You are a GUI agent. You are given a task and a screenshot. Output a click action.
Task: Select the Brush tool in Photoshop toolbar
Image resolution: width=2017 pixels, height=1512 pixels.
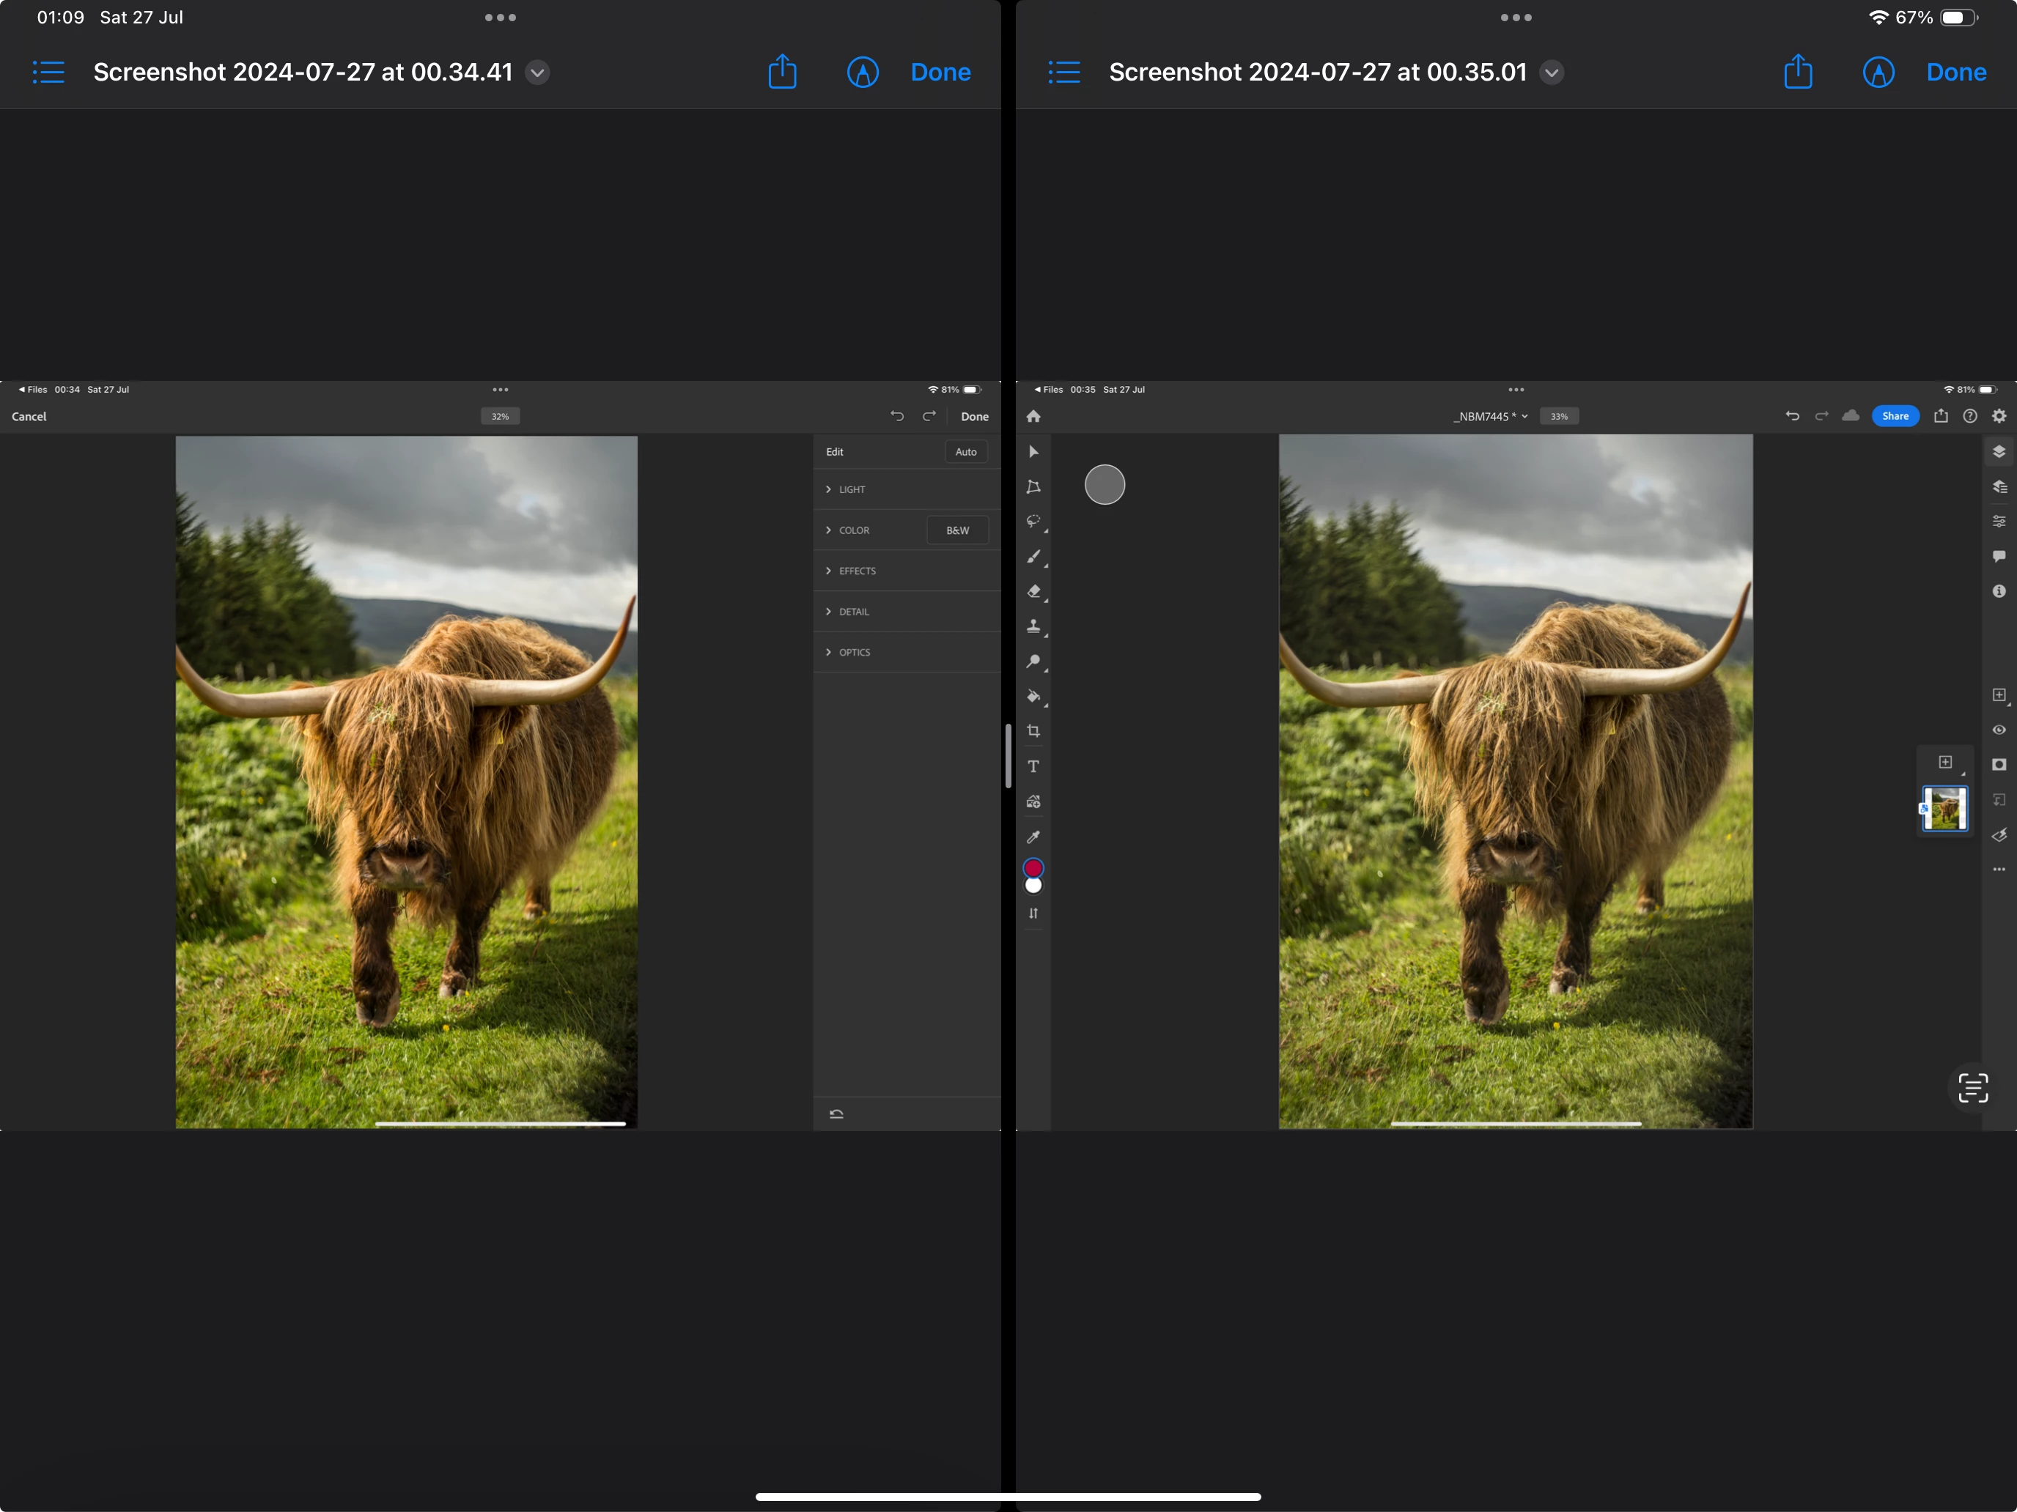(1033, 556)
